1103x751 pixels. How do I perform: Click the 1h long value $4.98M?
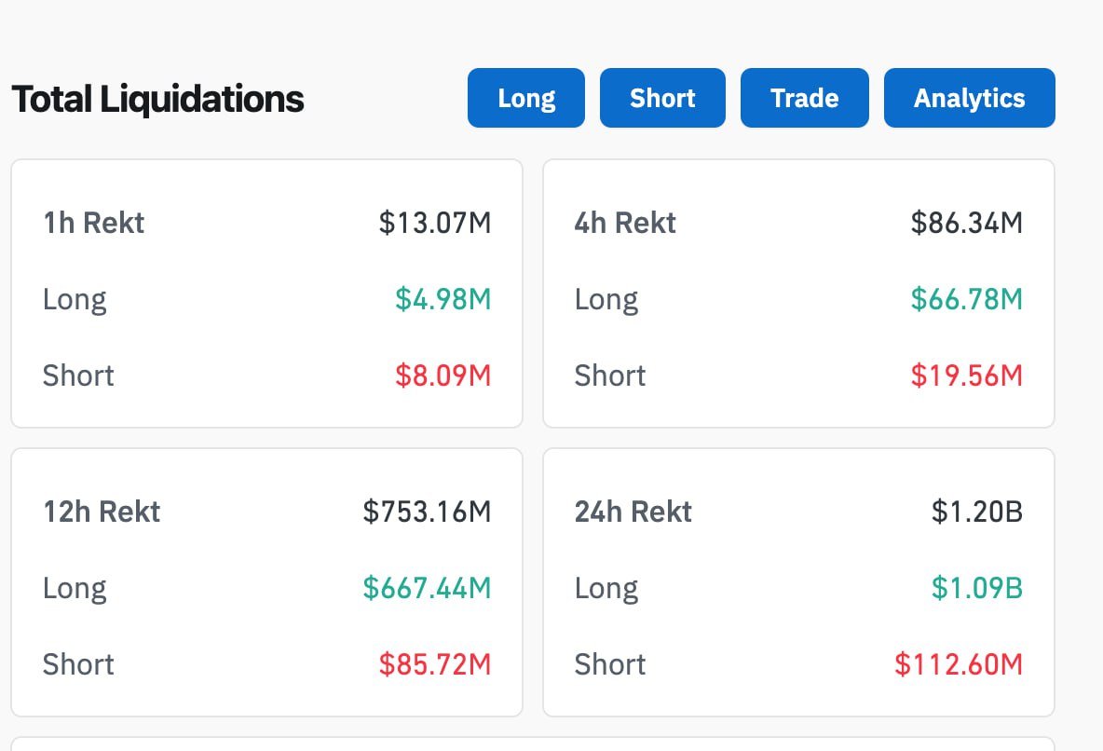click(443, 299)
